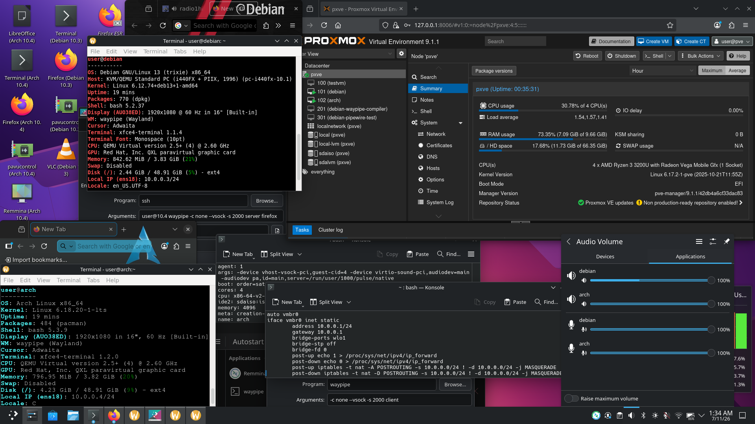Reload the Proxmox browser page
The height and width of the screenshot is (424, 755).
tap(324, 25)
